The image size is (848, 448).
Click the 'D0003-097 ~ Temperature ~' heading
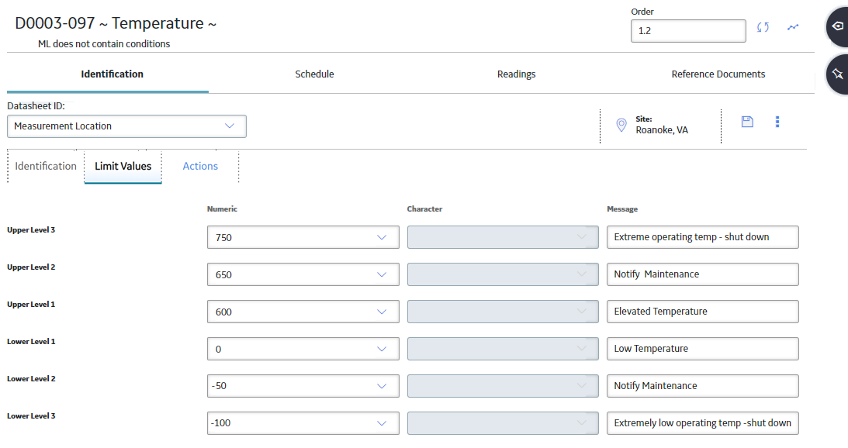[116, 23]
